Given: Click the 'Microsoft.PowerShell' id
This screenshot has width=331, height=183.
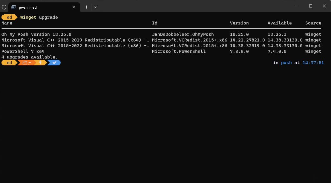Looking at the screenshot, I should click(x=179, y=51).
